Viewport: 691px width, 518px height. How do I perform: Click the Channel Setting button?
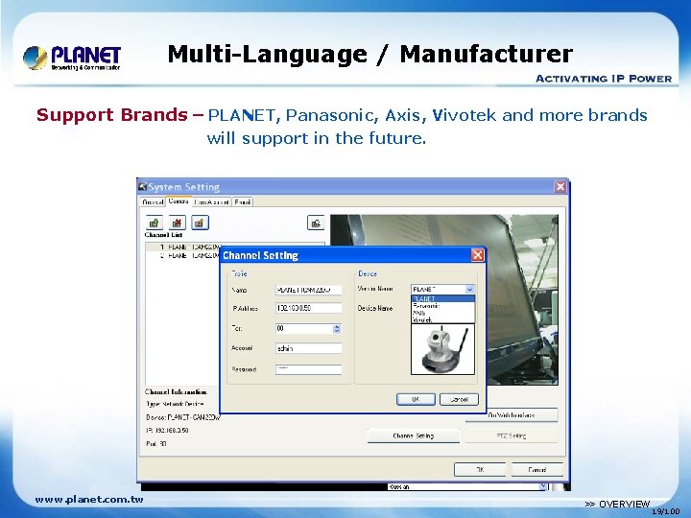pyautogui.click(x=414, y=436)
